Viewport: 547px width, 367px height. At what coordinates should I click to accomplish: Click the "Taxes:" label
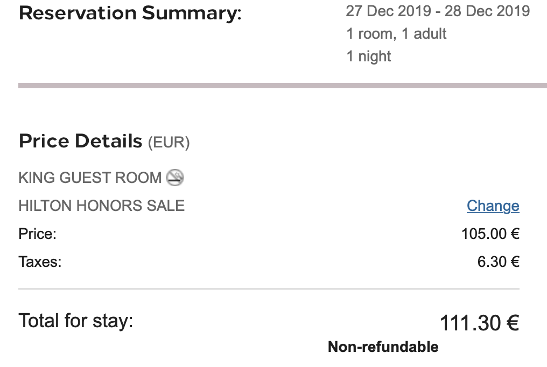40,262
